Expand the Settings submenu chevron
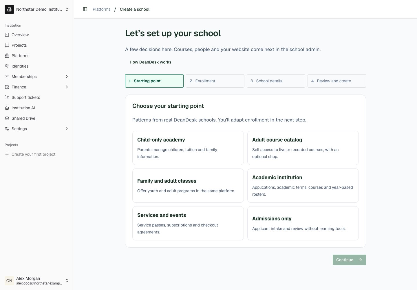The width and height of the screenshot is (417, 290). tap(67, 129)
